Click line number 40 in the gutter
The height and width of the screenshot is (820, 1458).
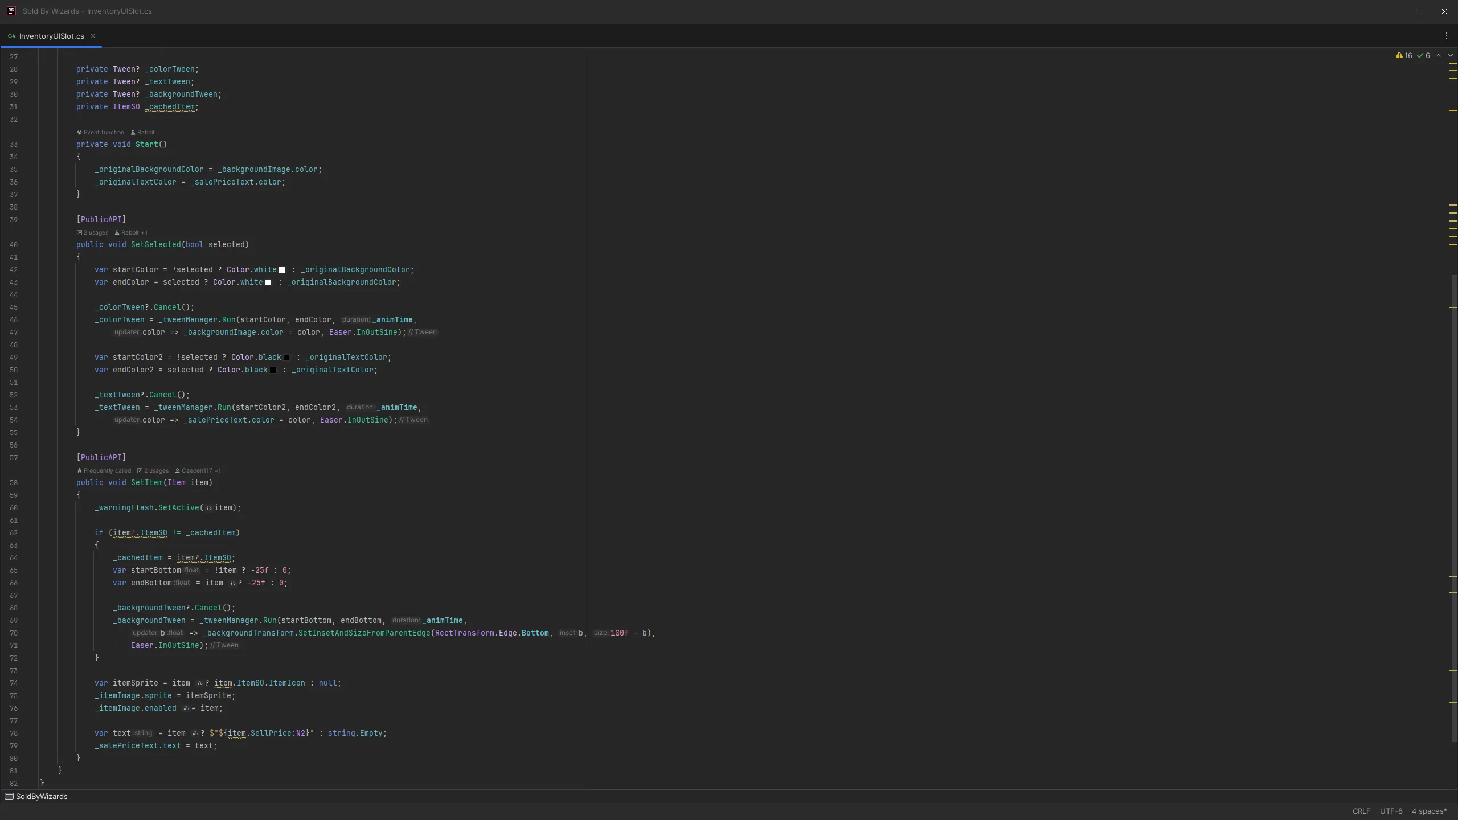pyautogui.click(x=14, y=245)
